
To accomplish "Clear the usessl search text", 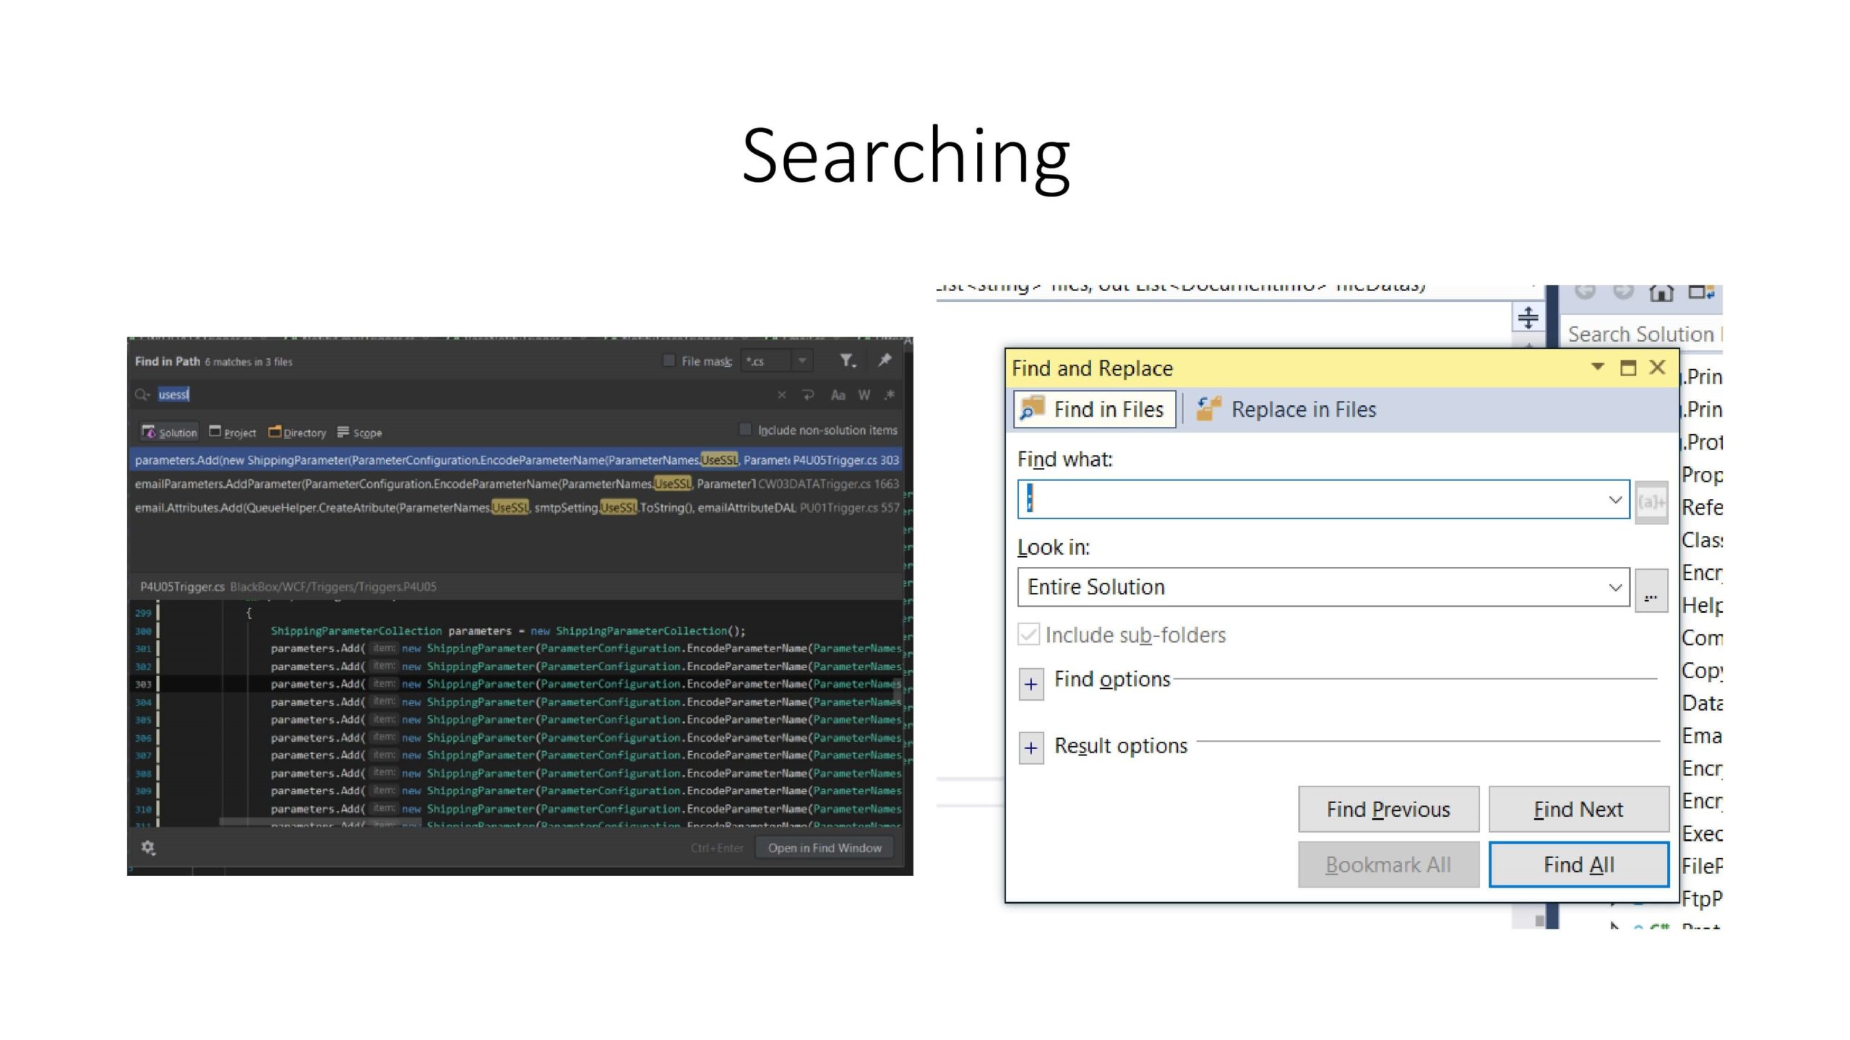I will 781,395.
